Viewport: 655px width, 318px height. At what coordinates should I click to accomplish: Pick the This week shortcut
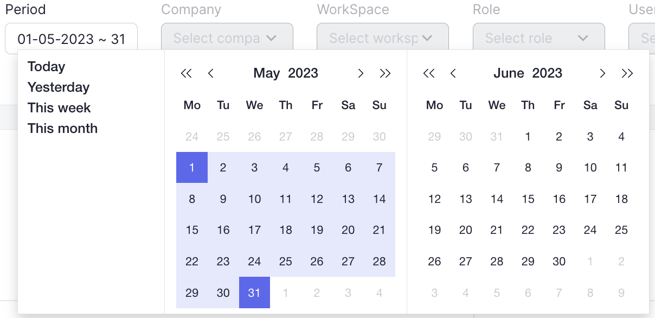click(59, 108)
